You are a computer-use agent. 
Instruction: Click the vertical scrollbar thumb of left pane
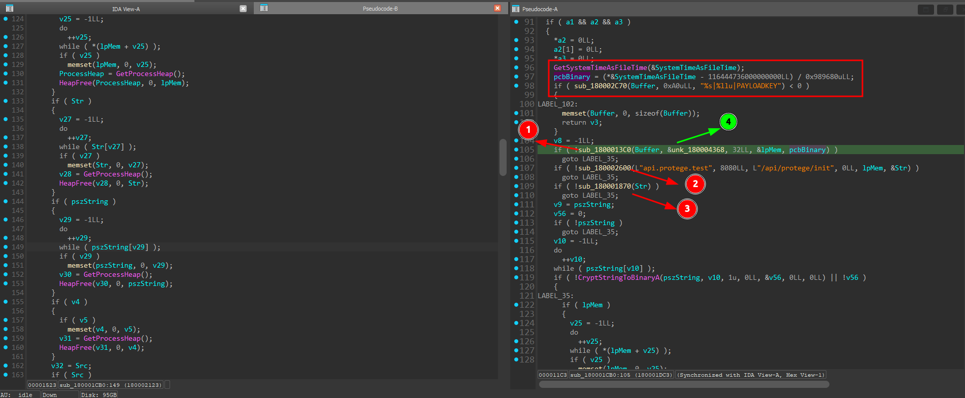click(503, 157)
